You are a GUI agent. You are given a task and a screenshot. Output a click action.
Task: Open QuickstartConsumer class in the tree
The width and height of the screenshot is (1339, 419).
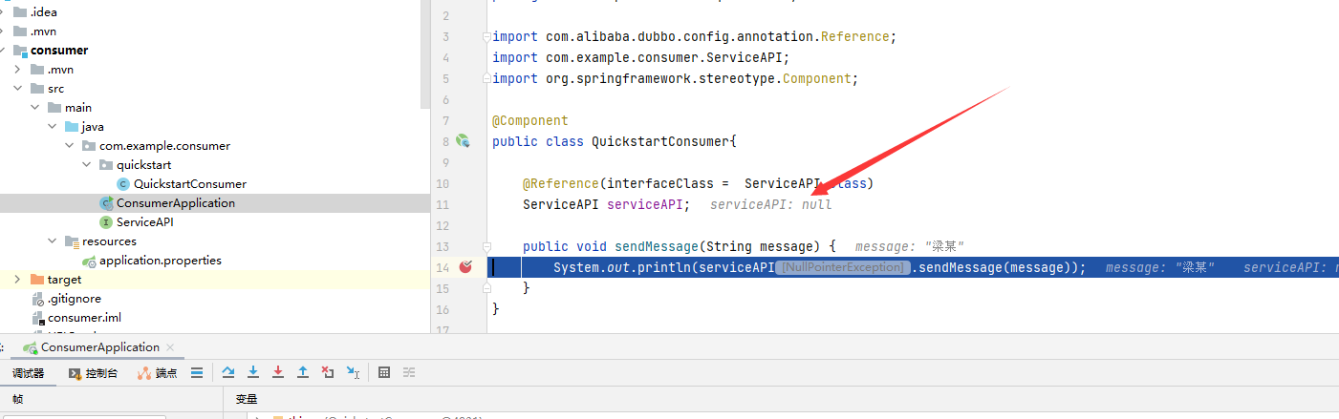pos(189,184)
